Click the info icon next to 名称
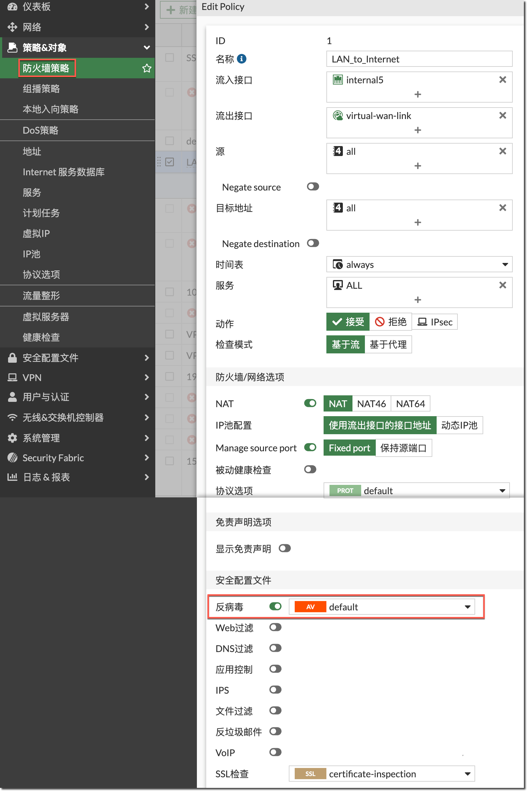Screen dimensions: 527x791 coord(241,59)
